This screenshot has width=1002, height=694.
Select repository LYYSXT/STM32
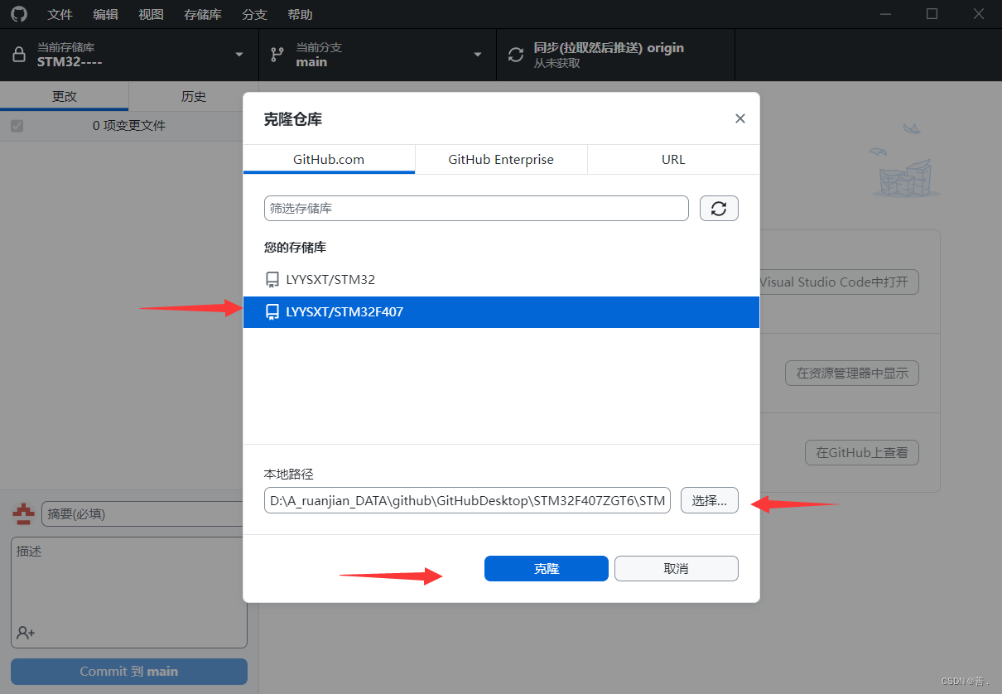click(x=501, y=280)
